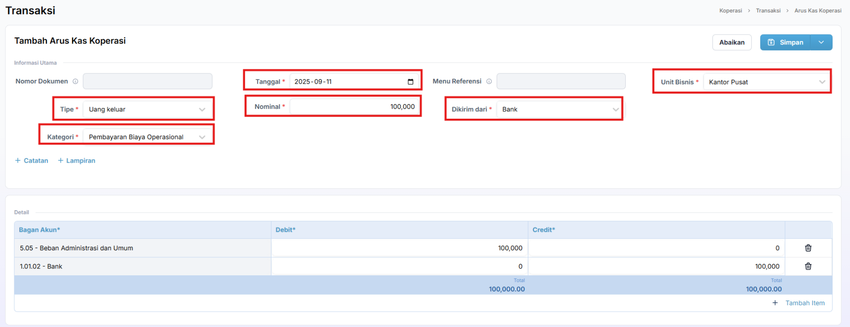Click the Simpan save button
Viewport: 850px width, 327px height.
point(785,42)
